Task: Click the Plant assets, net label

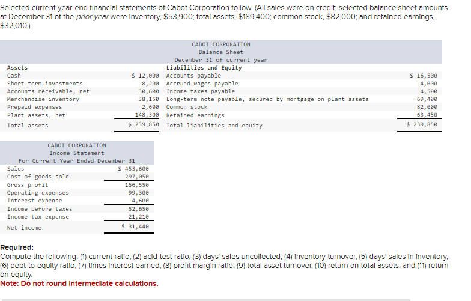Action: pos(36,115)
